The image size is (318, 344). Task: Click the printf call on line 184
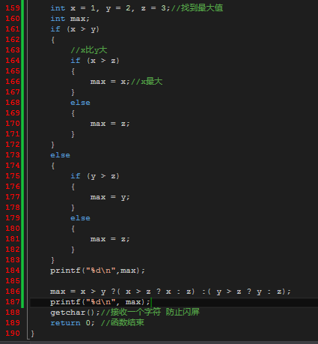97,271
